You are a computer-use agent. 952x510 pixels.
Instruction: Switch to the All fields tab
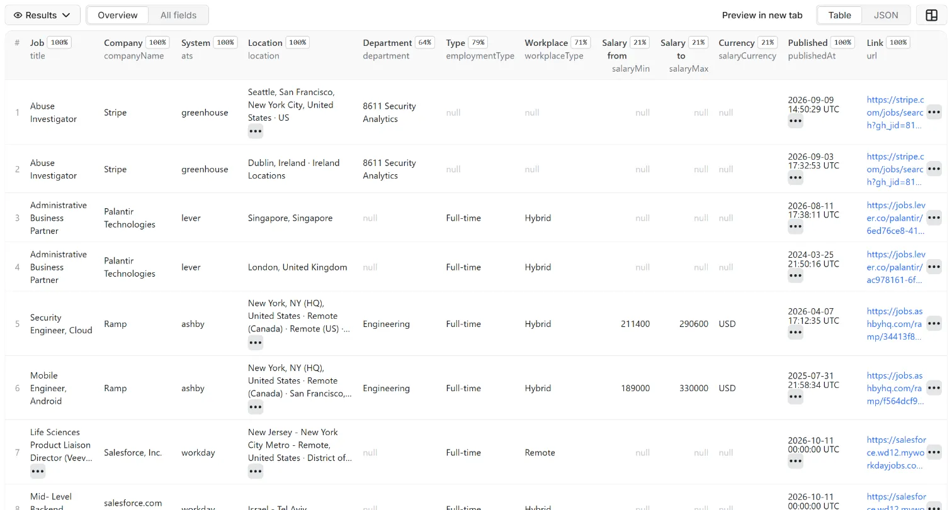click(178, 15)
